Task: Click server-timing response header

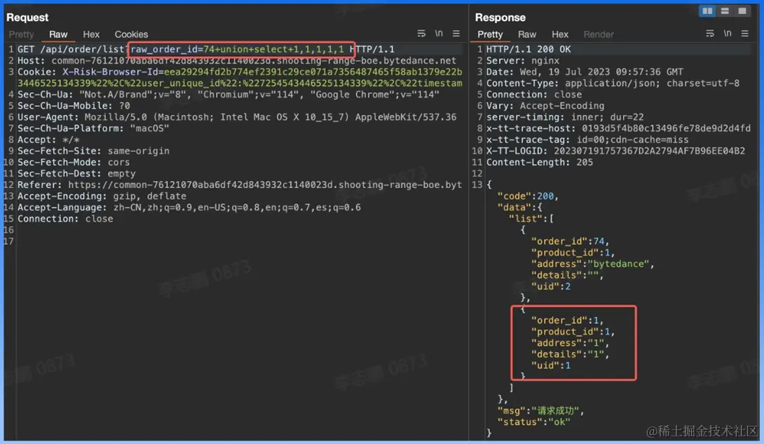Action: pyautogui.click(x=565, y=117)
